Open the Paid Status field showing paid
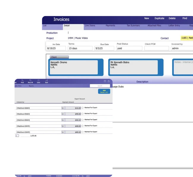Screen dimensions: 193x177 [129, 48]
